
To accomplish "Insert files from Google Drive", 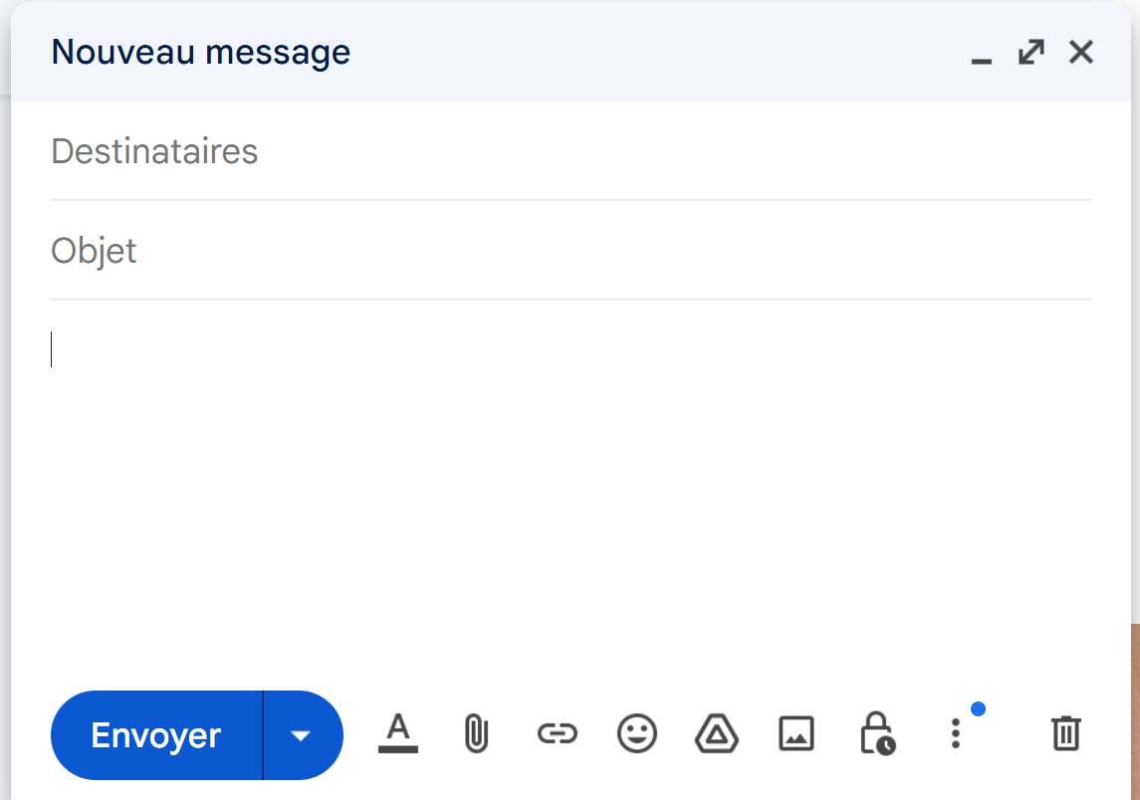I will pyautogui.click(x=717, y=734).
